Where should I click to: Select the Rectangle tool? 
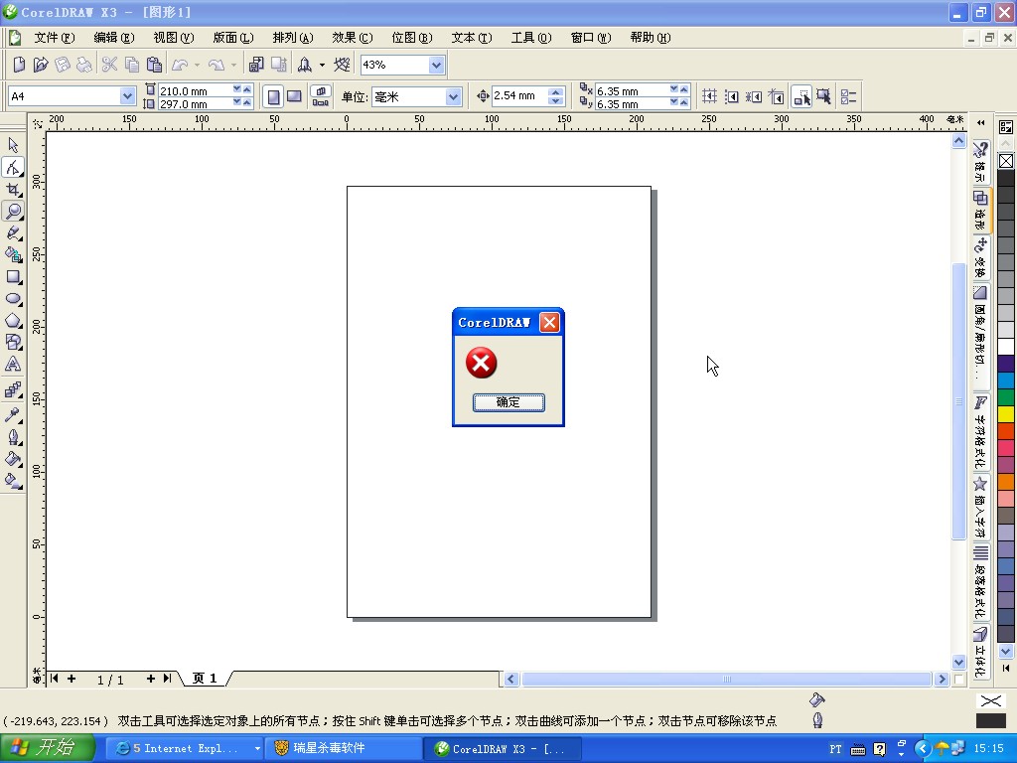click(14, 277)
